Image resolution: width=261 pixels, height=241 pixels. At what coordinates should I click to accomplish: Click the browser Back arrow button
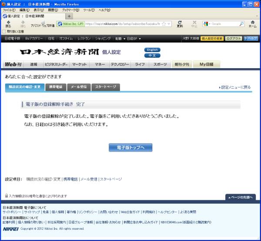8,23
